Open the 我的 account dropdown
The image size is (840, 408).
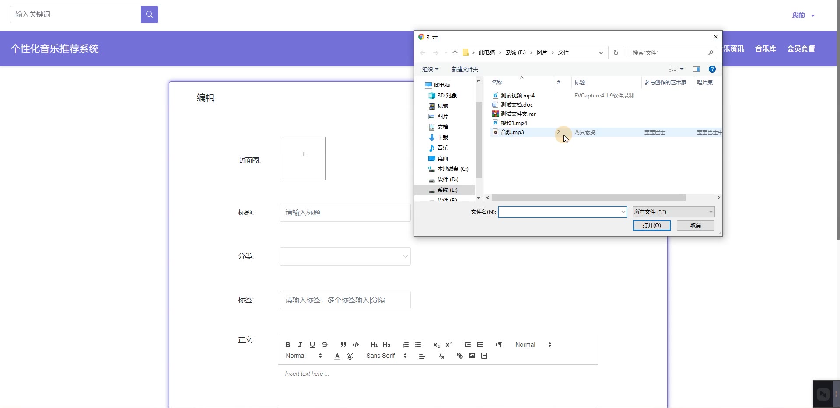(803, 15)
